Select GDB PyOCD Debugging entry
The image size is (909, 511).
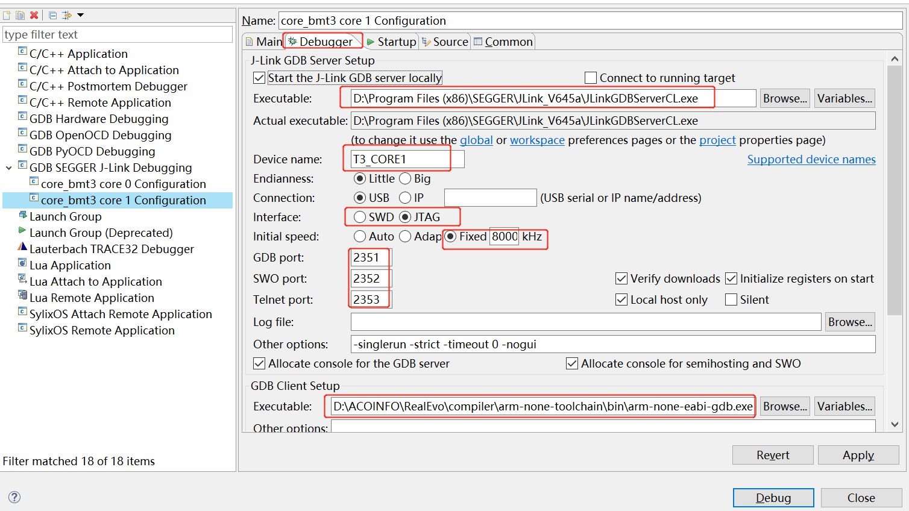[92, 151]
